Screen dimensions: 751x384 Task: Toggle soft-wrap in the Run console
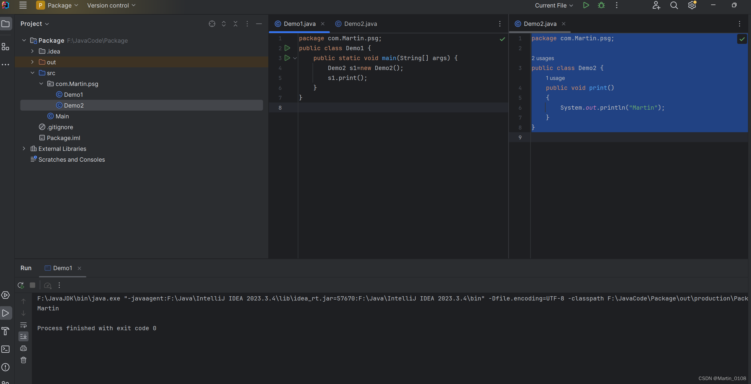coord(23,325)
